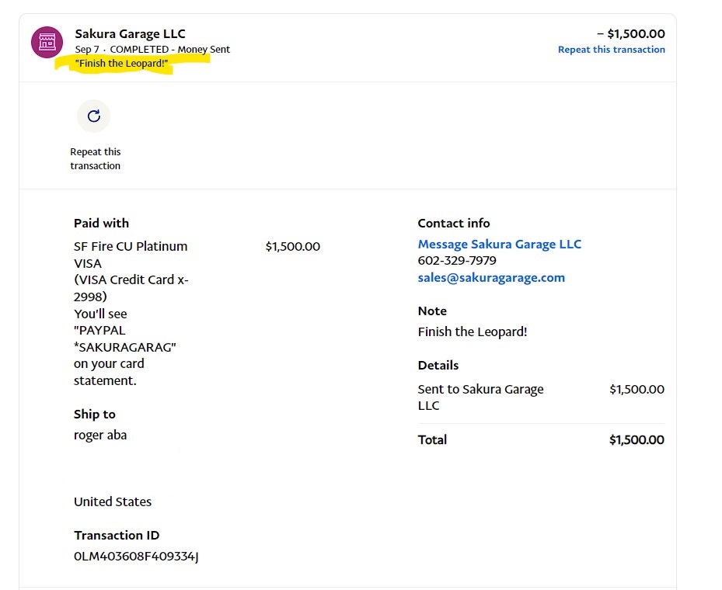The height and width of the screenshot is (590, 722).
Task: Click the Total label
Action: pyautogui.click(x=432, y=439)
